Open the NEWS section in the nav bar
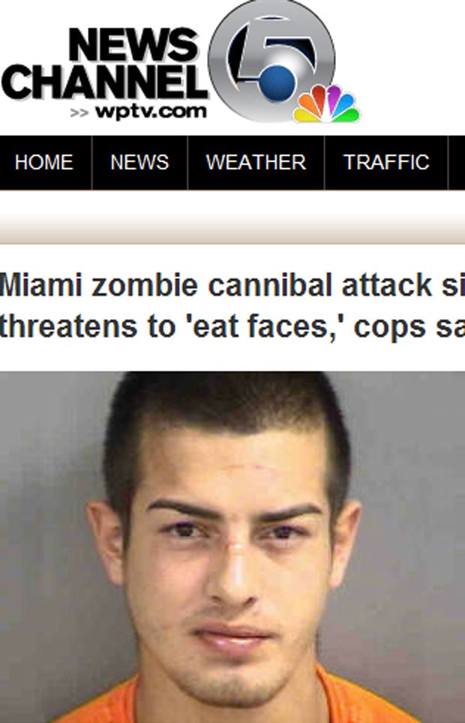Image resolution: width=465 pixels, height=723 pixels. [x=139, y=162]
